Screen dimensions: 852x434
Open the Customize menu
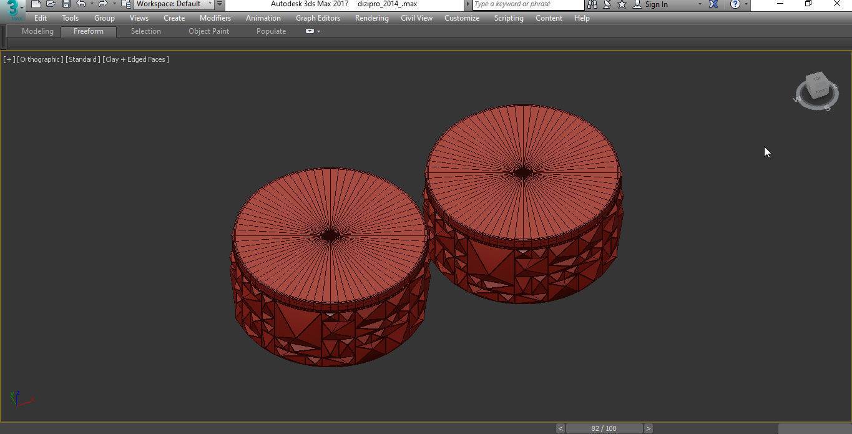[462, 18]
